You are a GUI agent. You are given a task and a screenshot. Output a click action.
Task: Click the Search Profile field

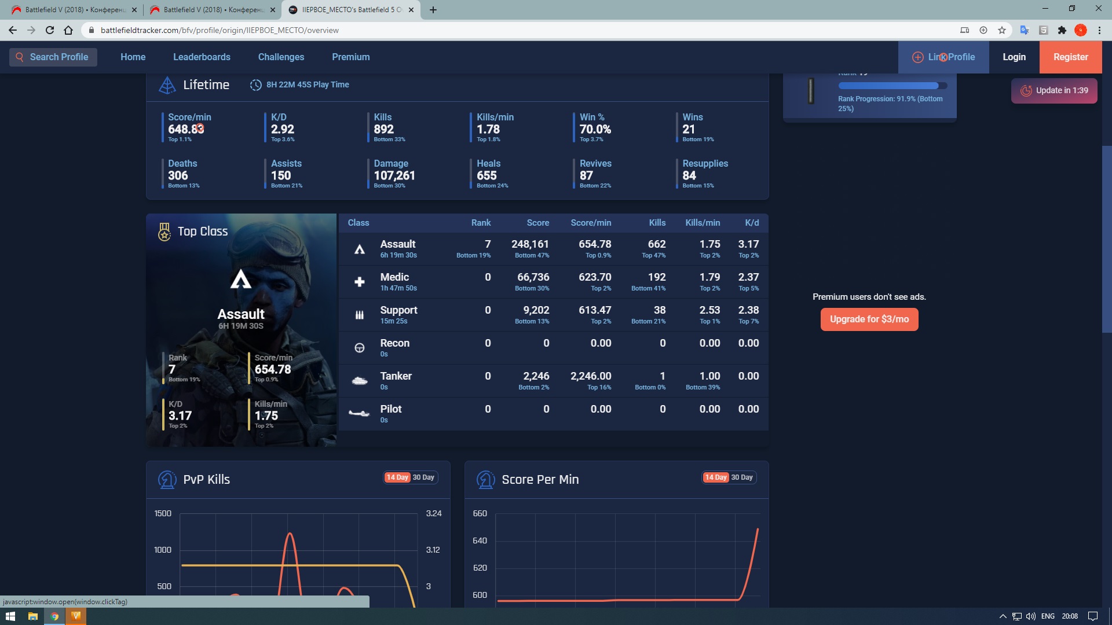[53, 57]
